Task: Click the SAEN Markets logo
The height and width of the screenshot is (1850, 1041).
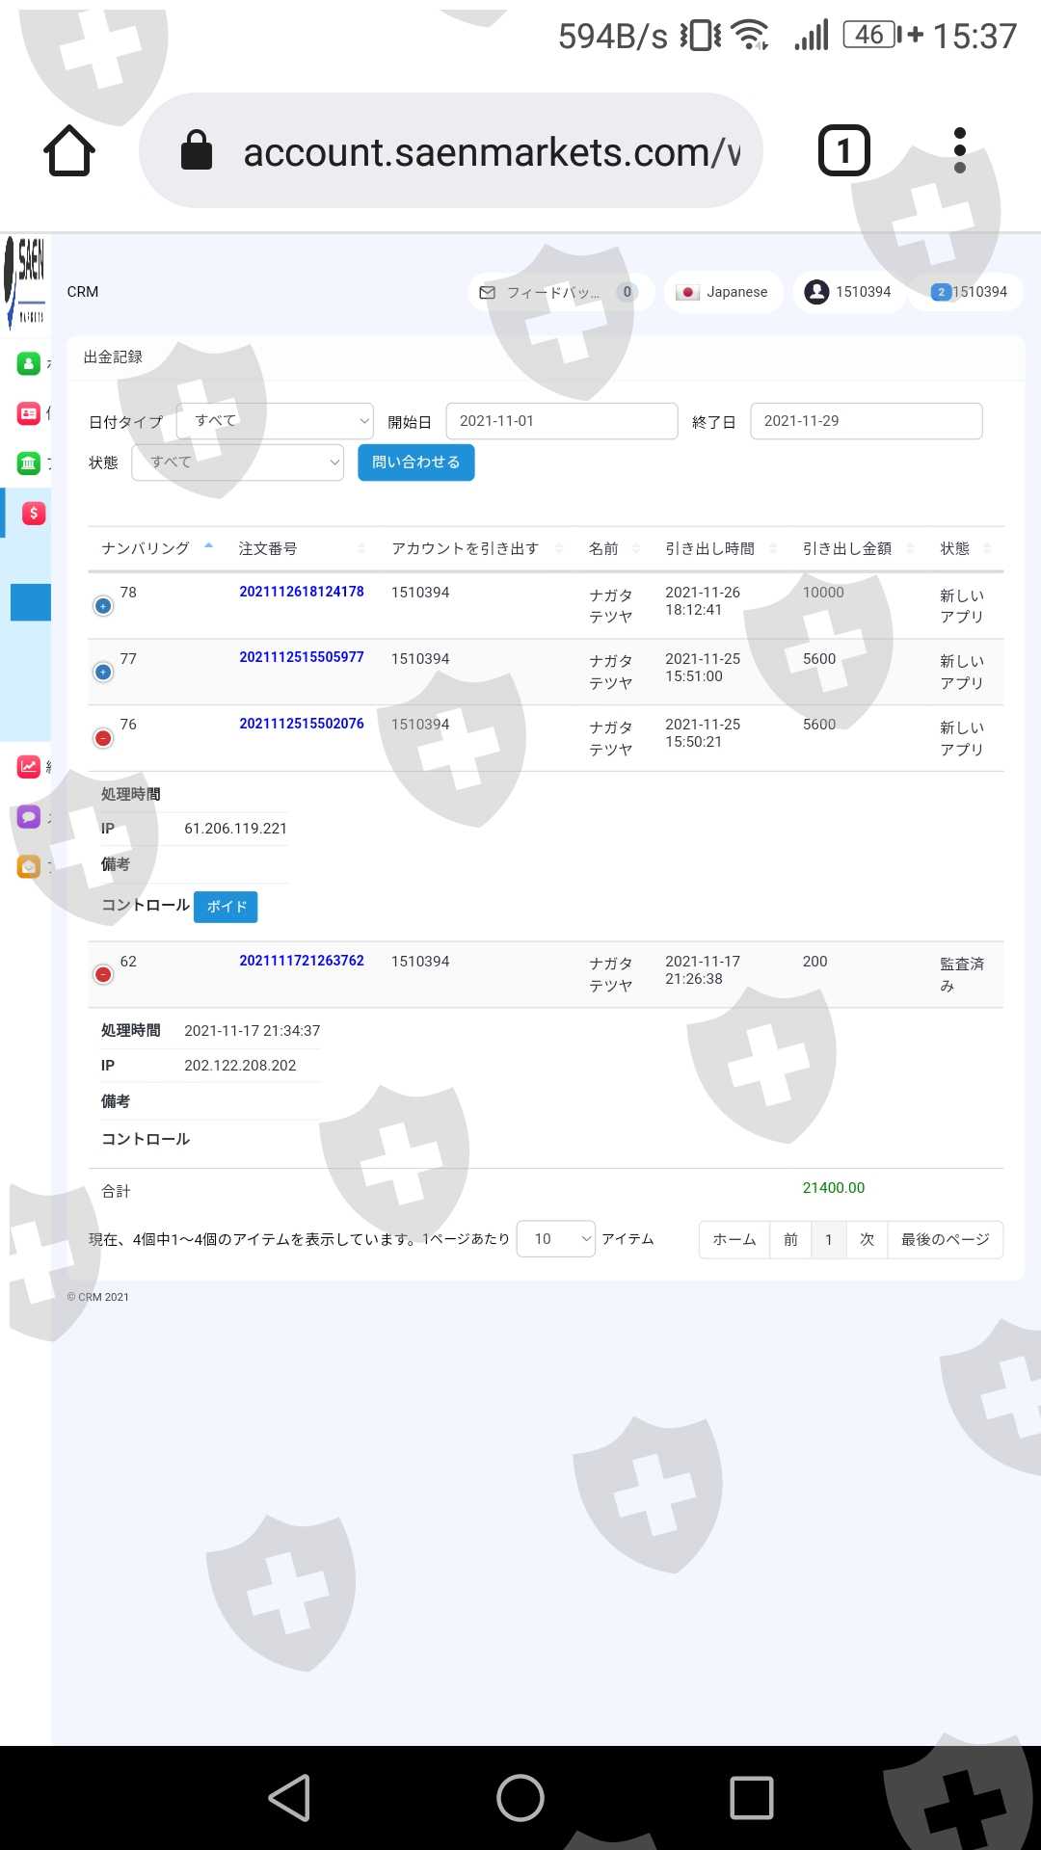Action: coord(25,283)
